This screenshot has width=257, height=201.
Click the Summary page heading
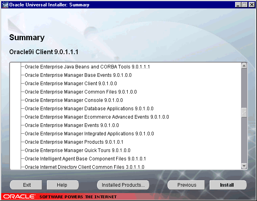(x=27, y=38)
